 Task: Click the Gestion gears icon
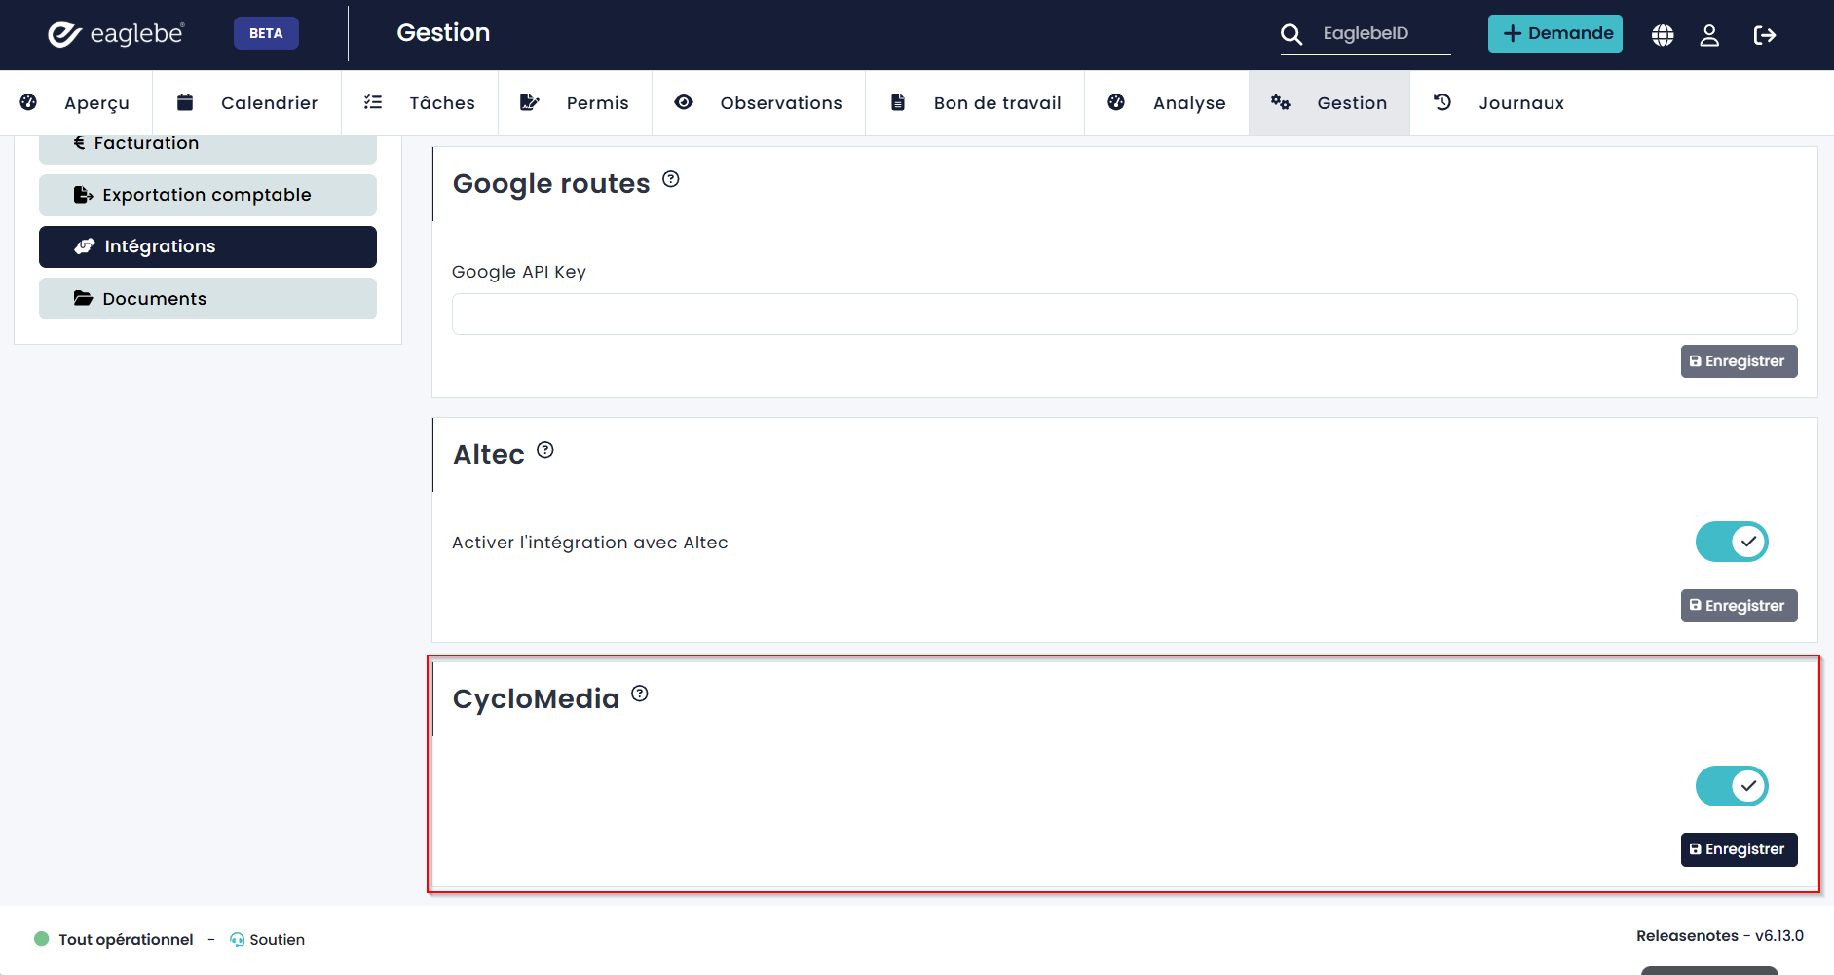[x=1281, y=102]
